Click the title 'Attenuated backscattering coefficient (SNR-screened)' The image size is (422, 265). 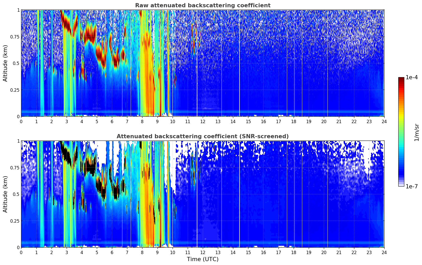tap(203, 136)
